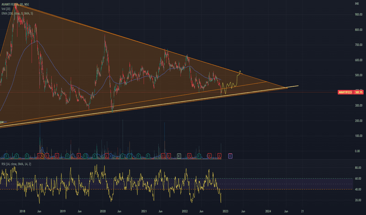This screenshot has width=366, height=215.
Task: Click the 700.00 price axis label
Action: (359, 45)
